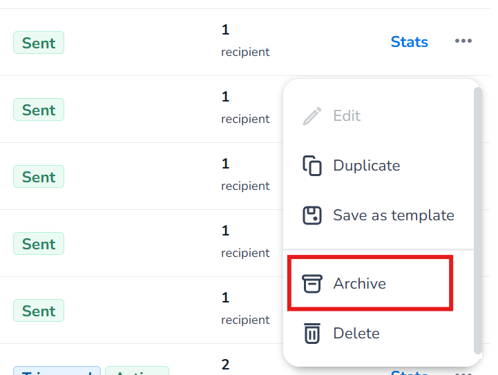Viewport: 498px width, 375px height.
Task: Click the Duplicate copy icon
Action: (x=312, y=166)
